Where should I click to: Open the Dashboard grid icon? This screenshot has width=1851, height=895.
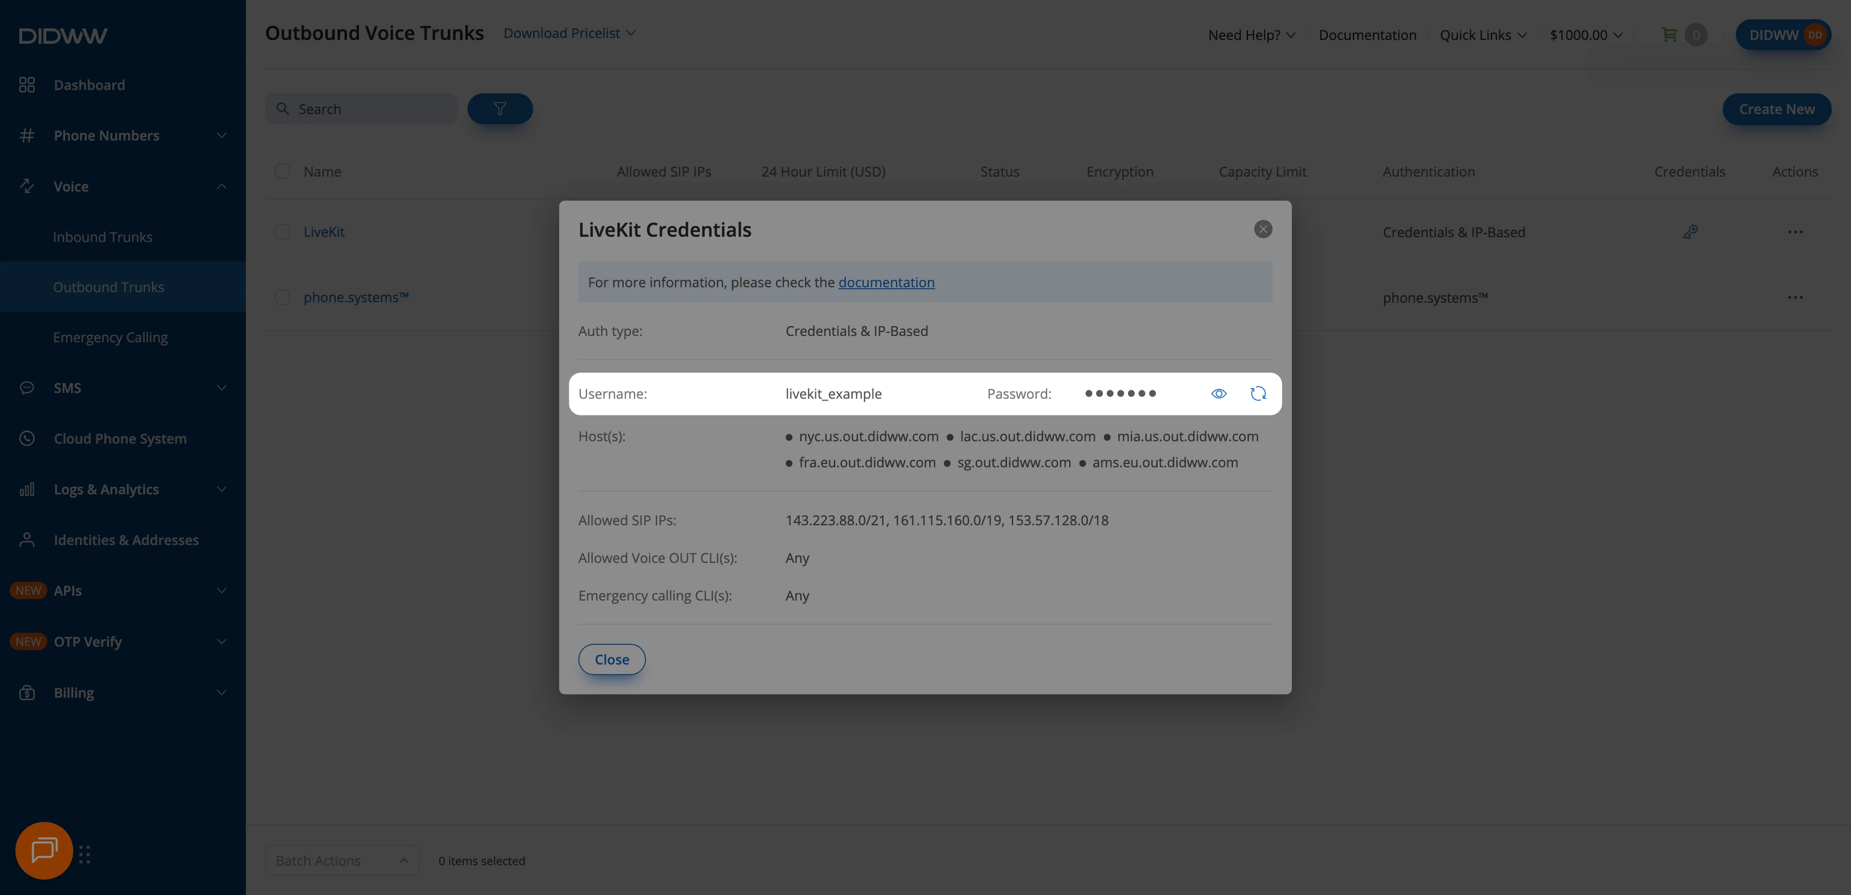tap(27, 85)
